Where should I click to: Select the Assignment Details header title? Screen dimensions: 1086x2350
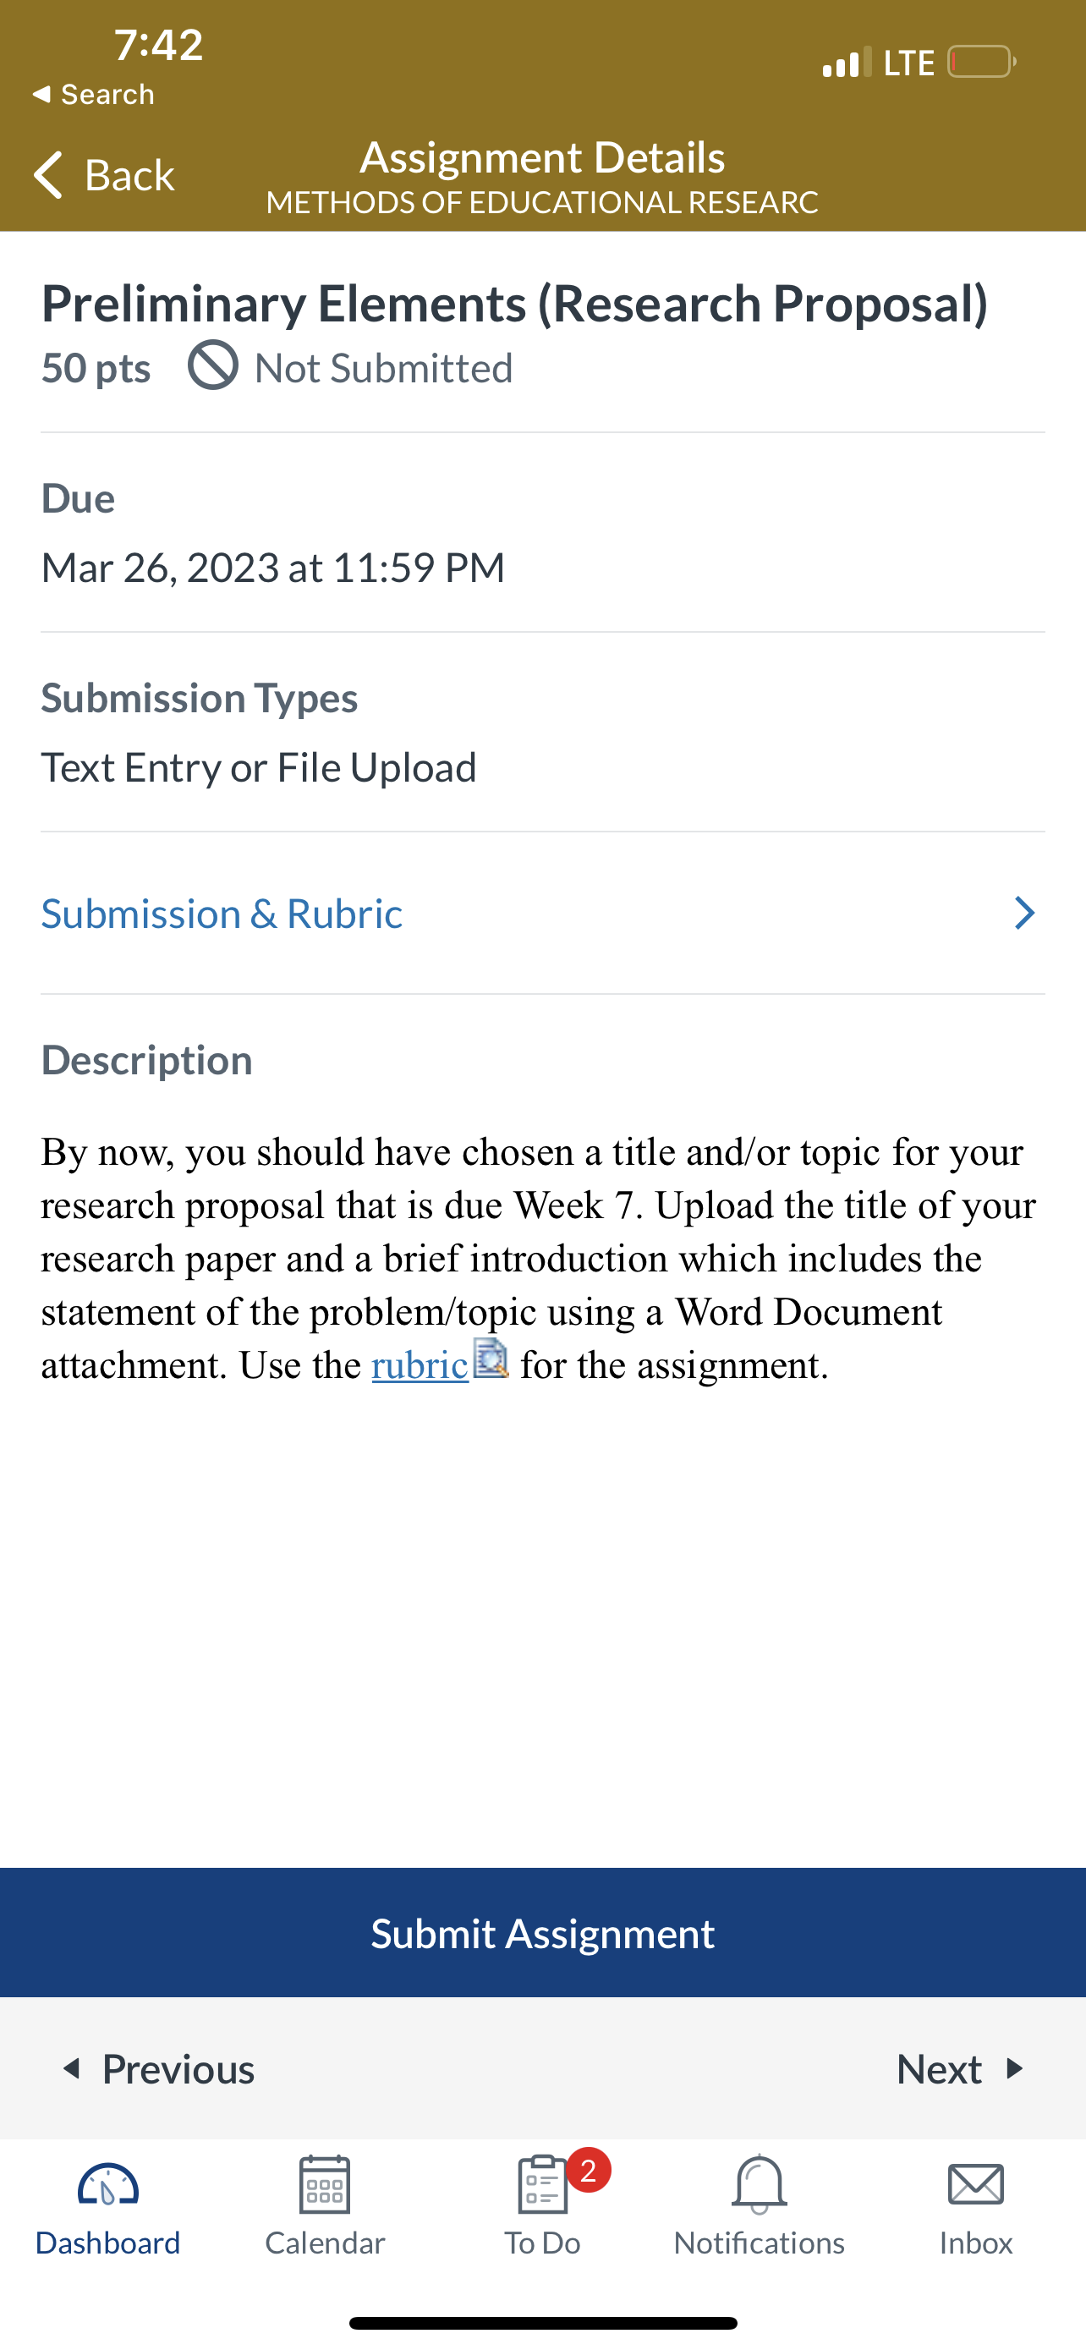pyautogui.click(x=542, y=156)
